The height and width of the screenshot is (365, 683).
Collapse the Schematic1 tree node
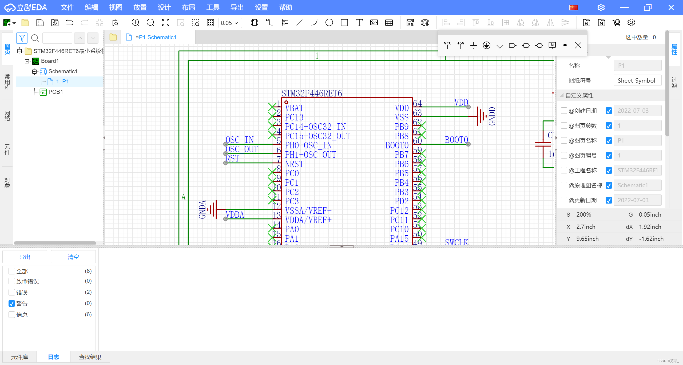[x=34, y=71]
